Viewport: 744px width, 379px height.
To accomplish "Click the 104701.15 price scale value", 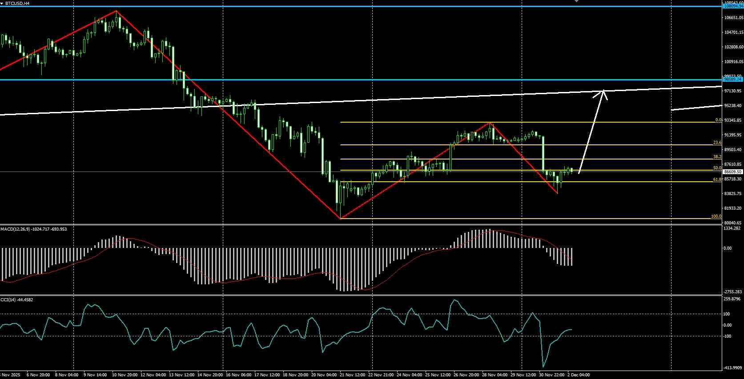I will coord(734,32).
